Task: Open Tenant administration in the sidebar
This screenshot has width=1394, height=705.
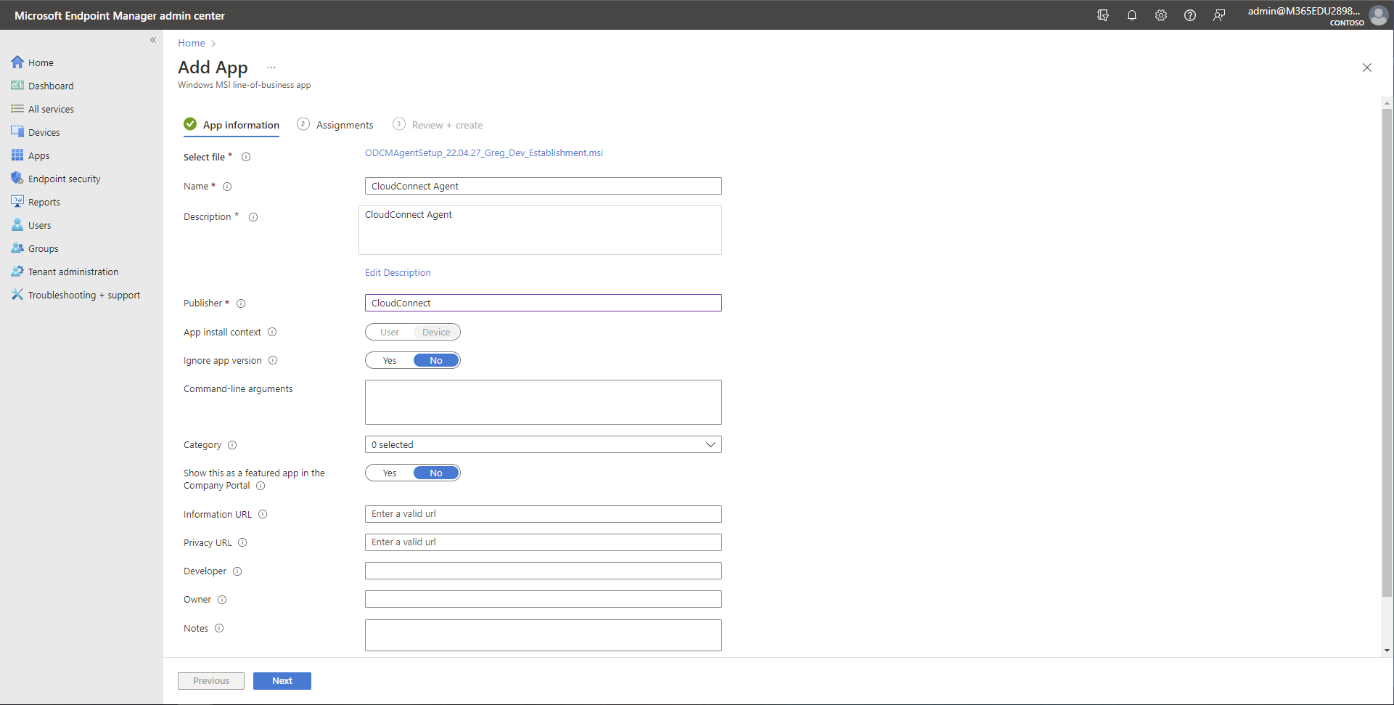Action: coord(73,272)
